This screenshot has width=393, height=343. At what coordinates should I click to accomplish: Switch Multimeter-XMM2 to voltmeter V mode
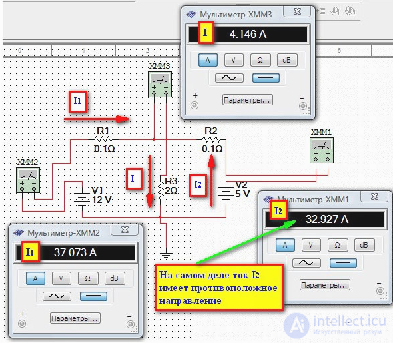61,278
